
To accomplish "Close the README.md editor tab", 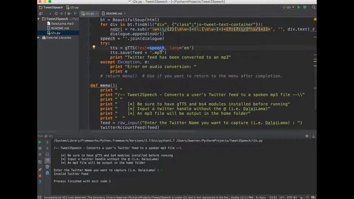I will pos(124,13).
